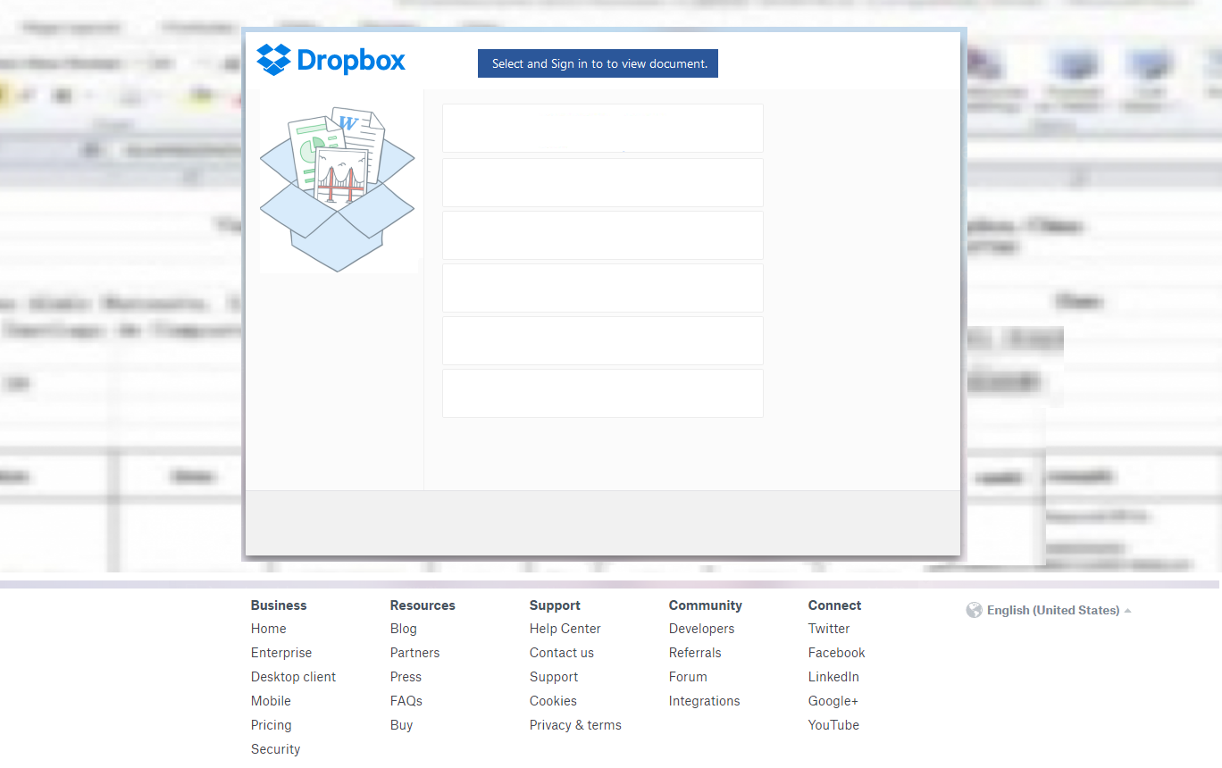Select the topmost empty sign-in option box

point(602,129)
